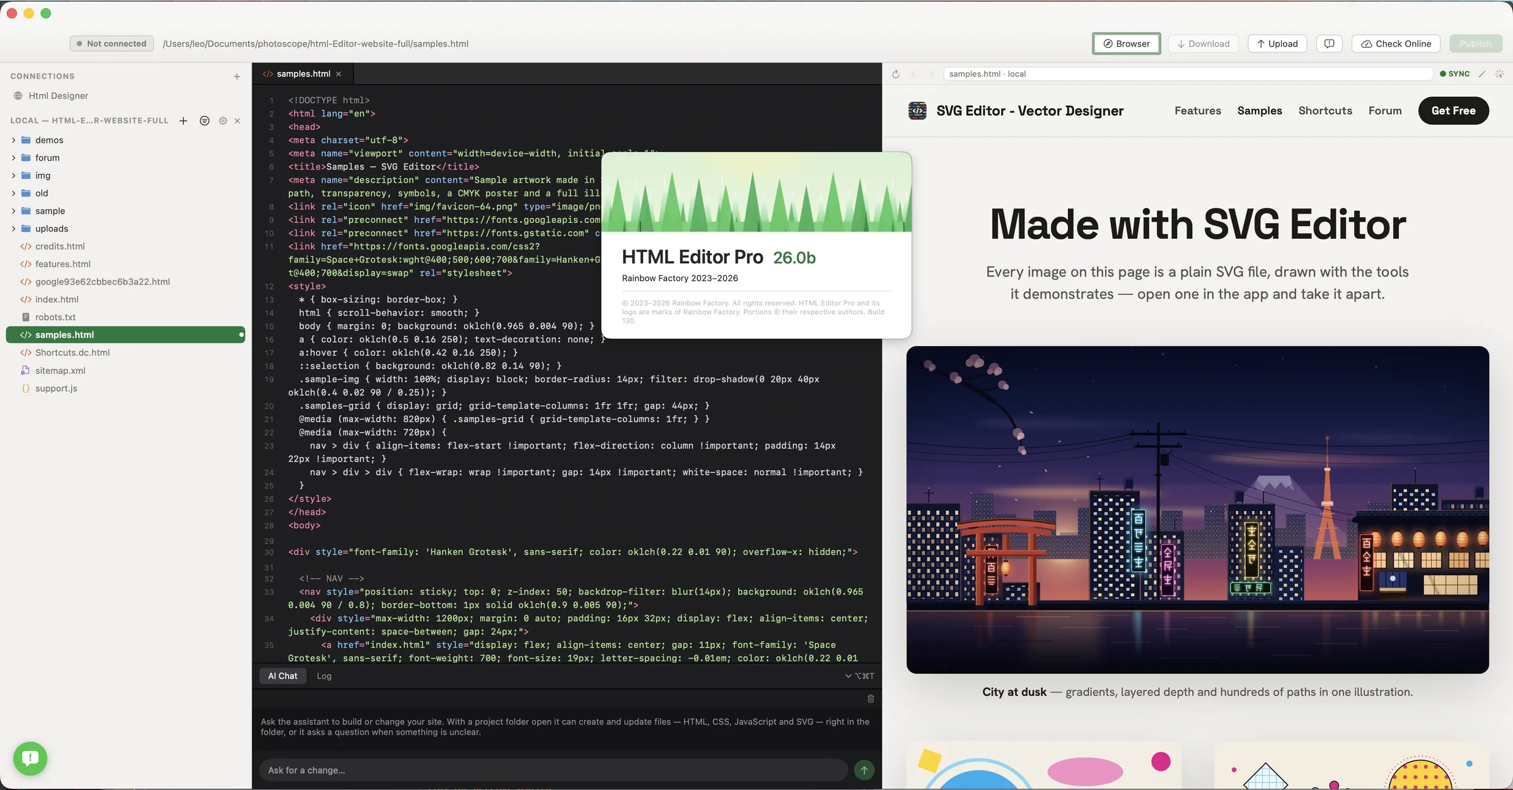The width and height of the screenshot is (1513, 790).
Task: Clear the AI chat with the trash icon
Action: [871, 698]
